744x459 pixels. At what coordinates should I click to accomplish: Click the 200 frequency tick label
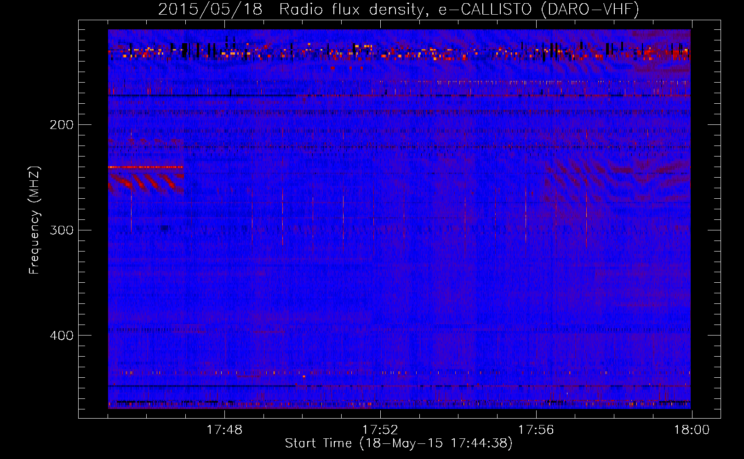click(x=62, y=124)
